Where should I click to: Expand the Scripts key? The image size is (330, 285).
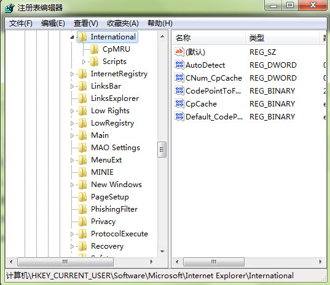click(x=84, y=62)
